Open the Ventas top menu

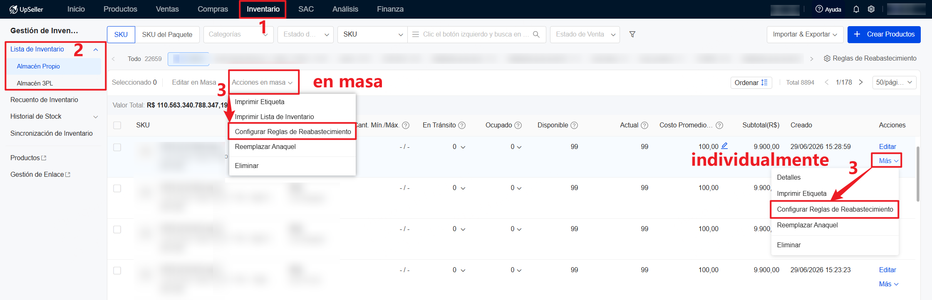[x=167, y=9]
